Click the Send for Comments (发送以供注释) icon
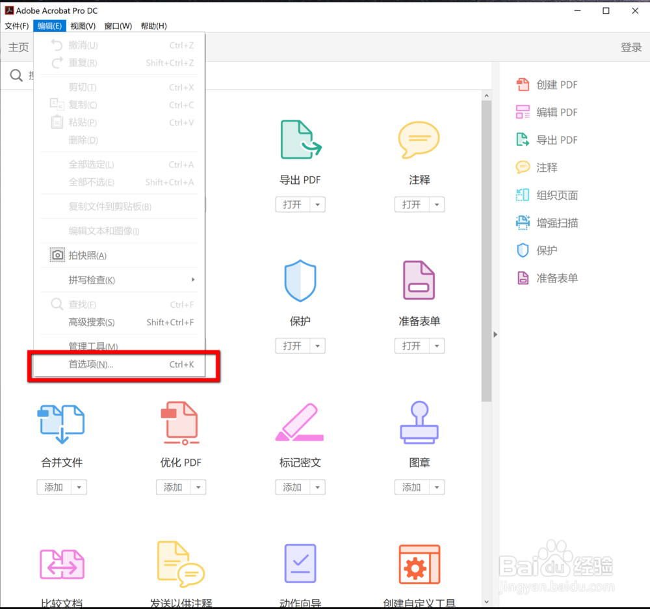Screen dimensions: 650x609 (x=181, y=564)
